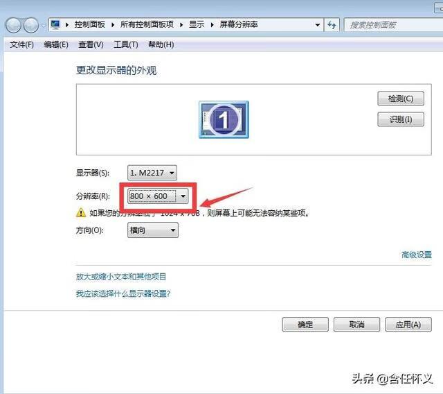This screenshot has height=394, width=443.
Task: Click the Control Panel icon in address bar
Action: [55, 24]
